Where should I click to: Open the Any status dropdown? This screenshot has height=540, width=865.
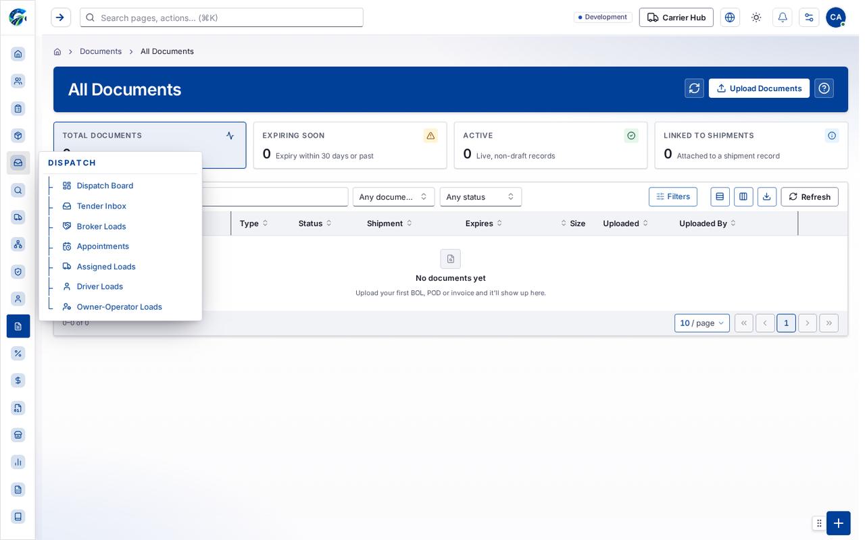(480, 197)
